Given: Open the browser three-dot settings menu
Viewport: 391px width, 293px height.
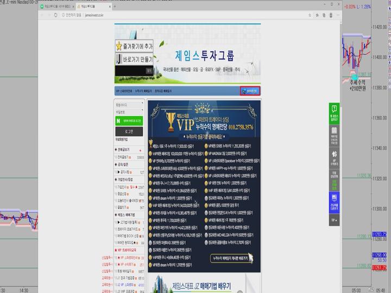Looking at the screenshot, I should point(338,15).
